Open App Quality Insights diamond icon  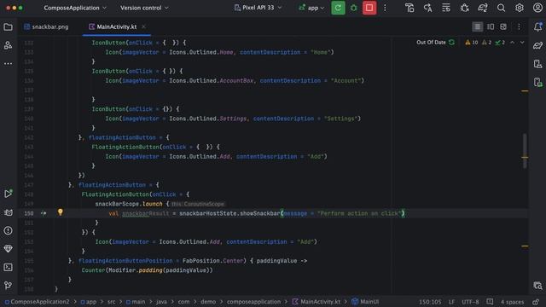(x=8, y=248)
